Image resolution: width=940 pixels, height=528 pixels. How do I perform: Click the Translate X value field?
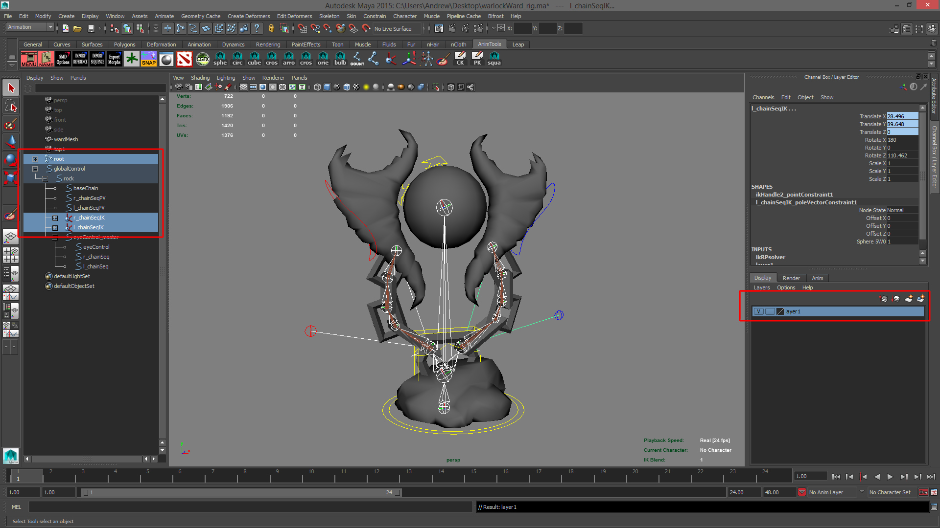click(902, 116)
